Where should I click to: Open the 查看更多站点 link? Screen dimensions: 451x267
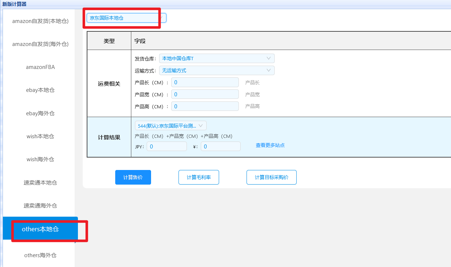[270, 145]
